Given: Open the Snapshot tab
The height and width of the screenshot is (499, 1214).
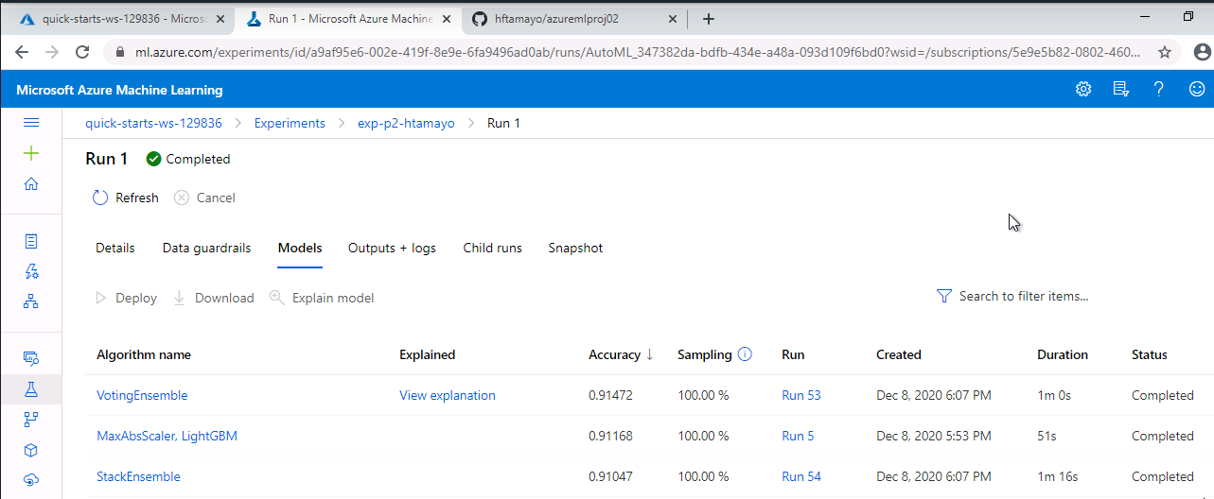Looking at the screenshot, I should [x=575, y=248].
